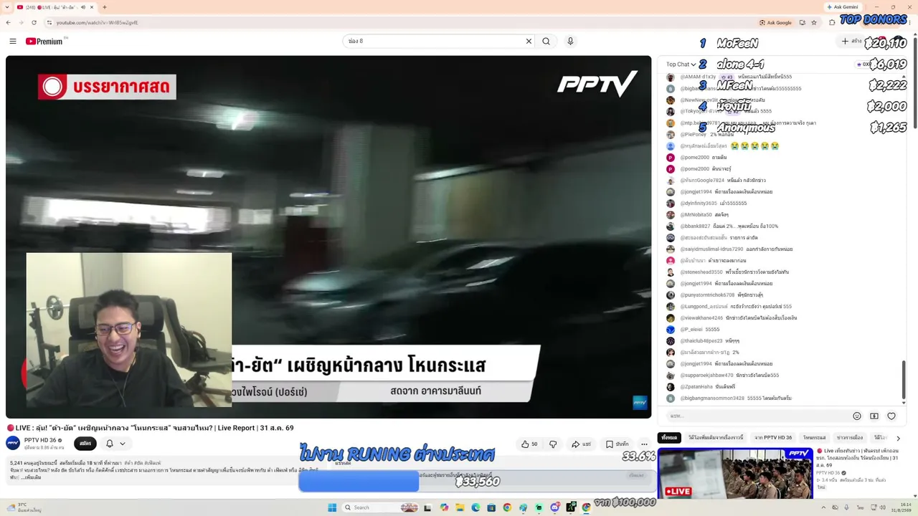Select the first (all) filter chip
This screenshot has width=918, height=516.
[669, 437]
